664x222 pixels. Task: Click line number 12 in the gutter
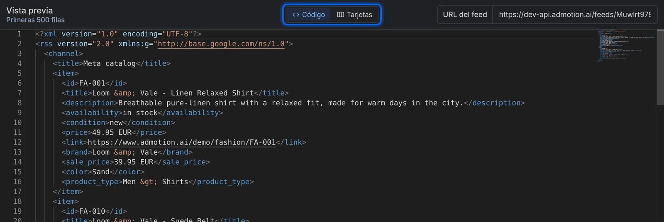point(17,142)
